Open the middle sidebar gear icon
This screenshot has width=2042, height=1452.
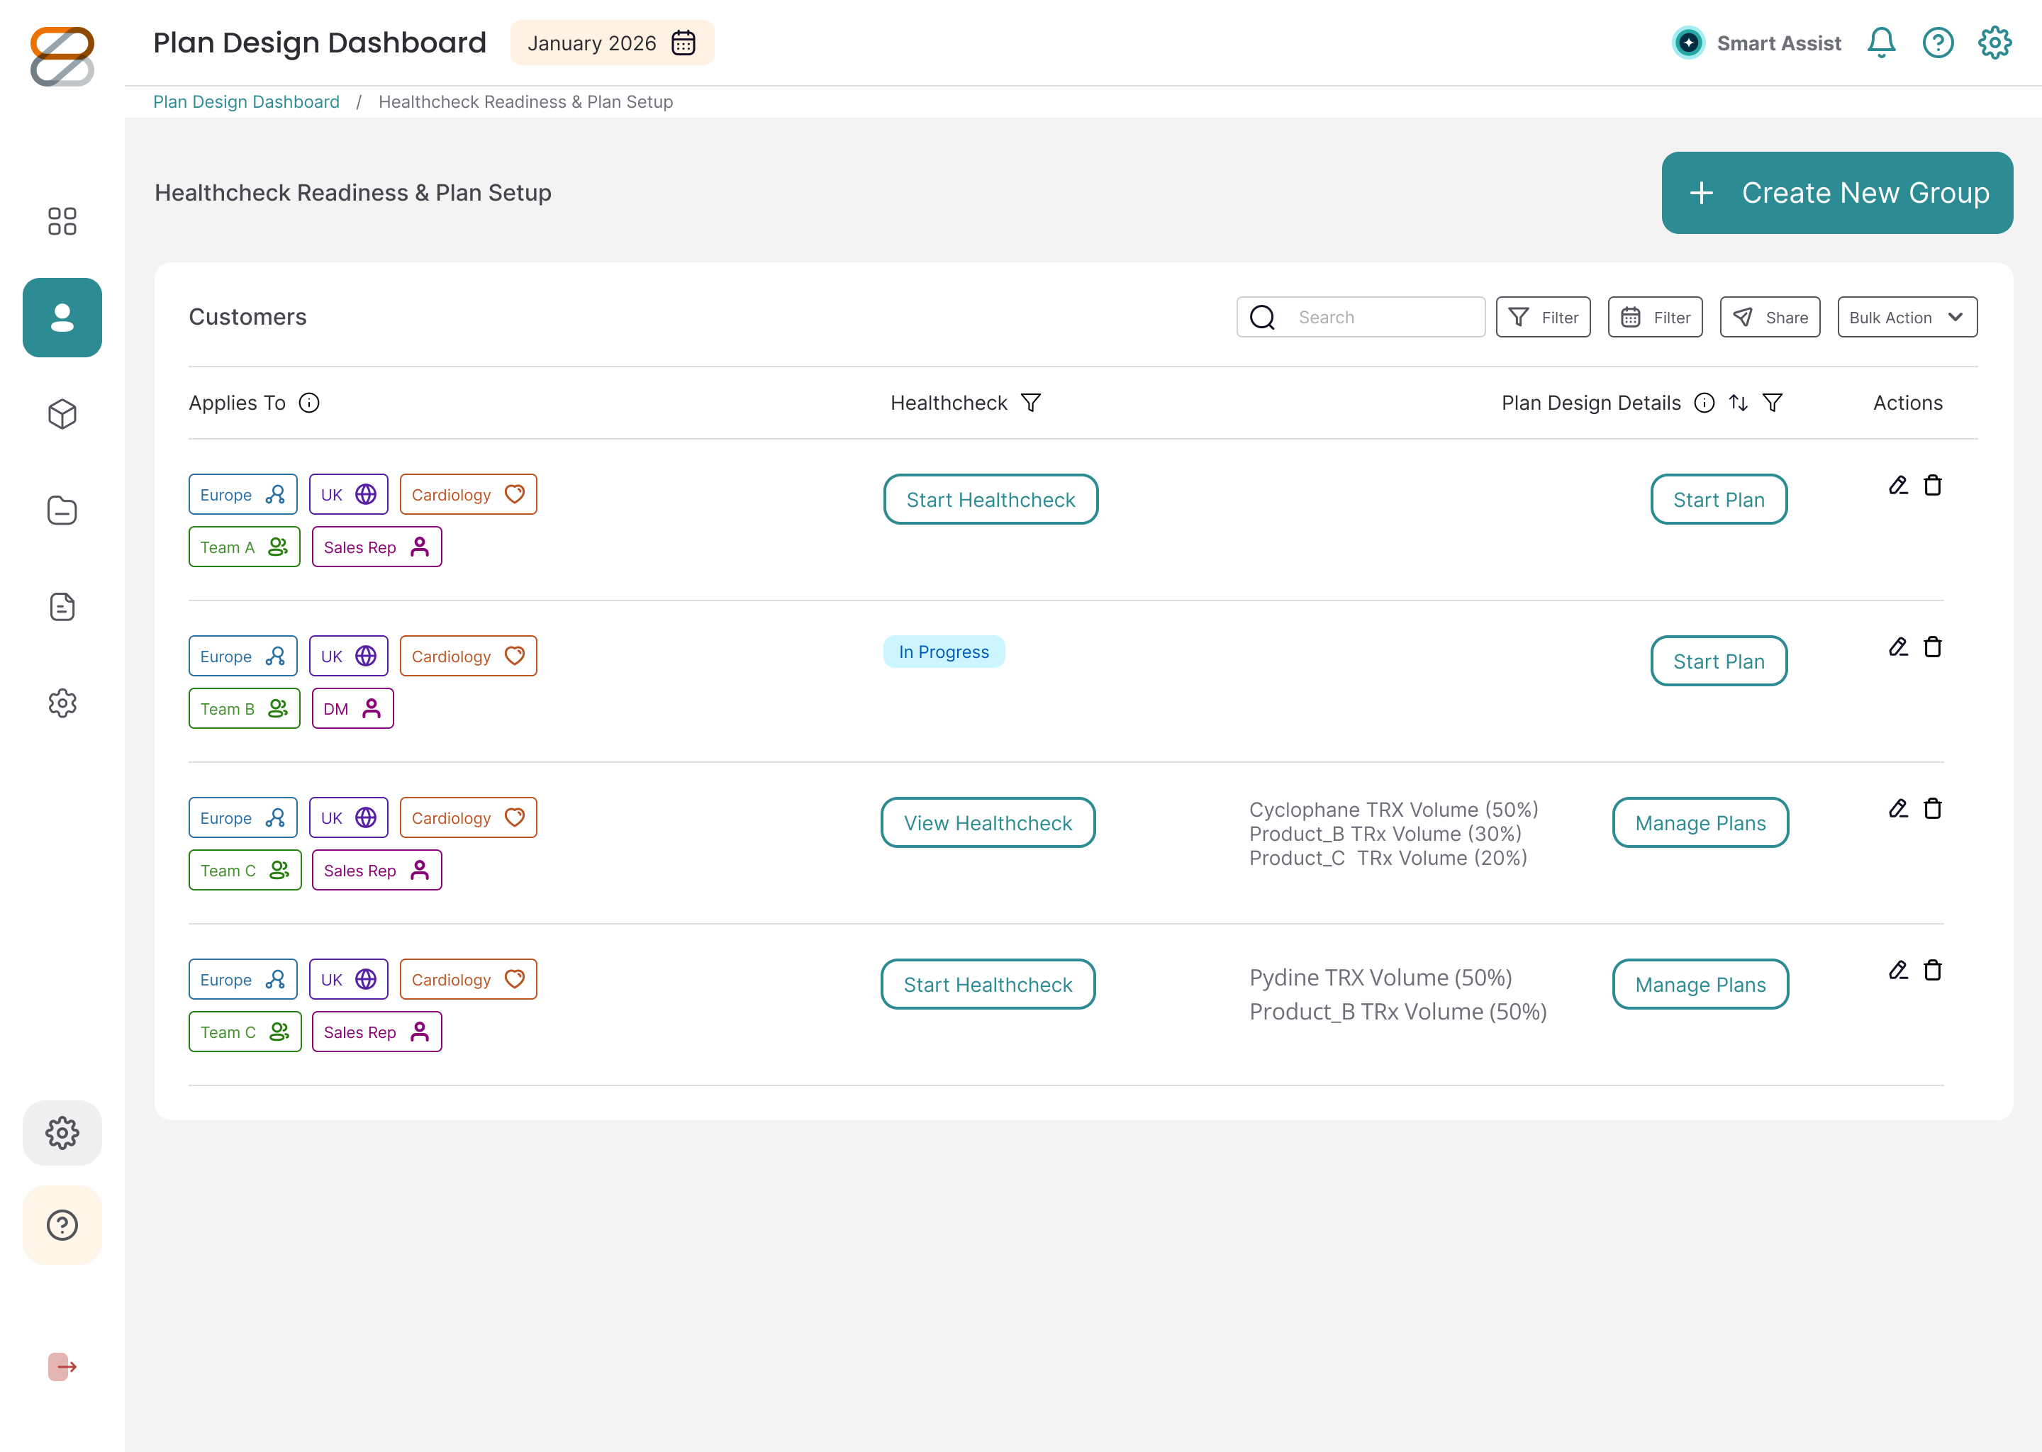[62, 703]
